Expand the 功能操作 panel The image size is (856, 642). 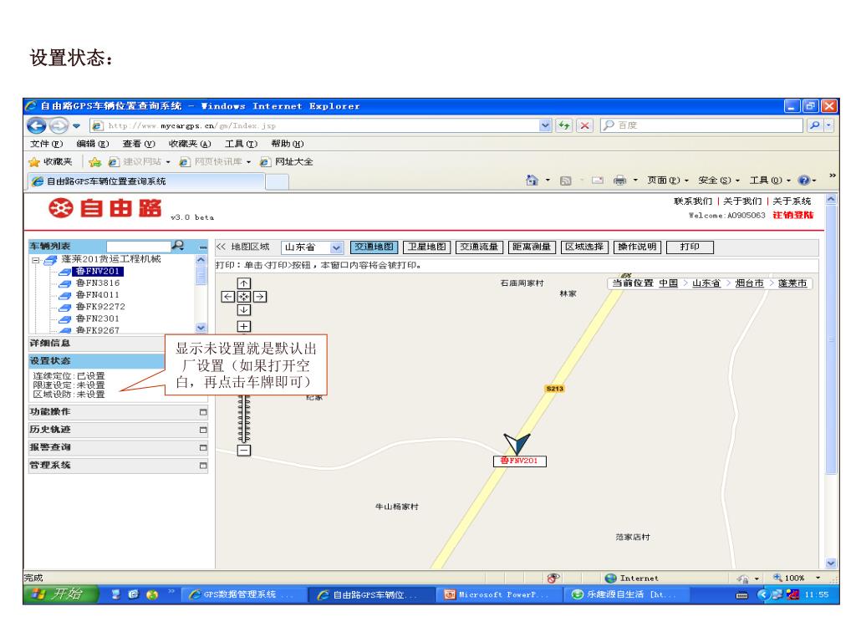point(203,412)
